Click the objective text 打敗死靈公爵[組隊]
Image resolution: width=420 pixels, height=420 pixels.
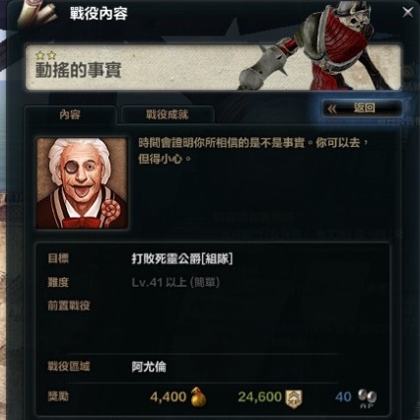(x=182, y=259)
